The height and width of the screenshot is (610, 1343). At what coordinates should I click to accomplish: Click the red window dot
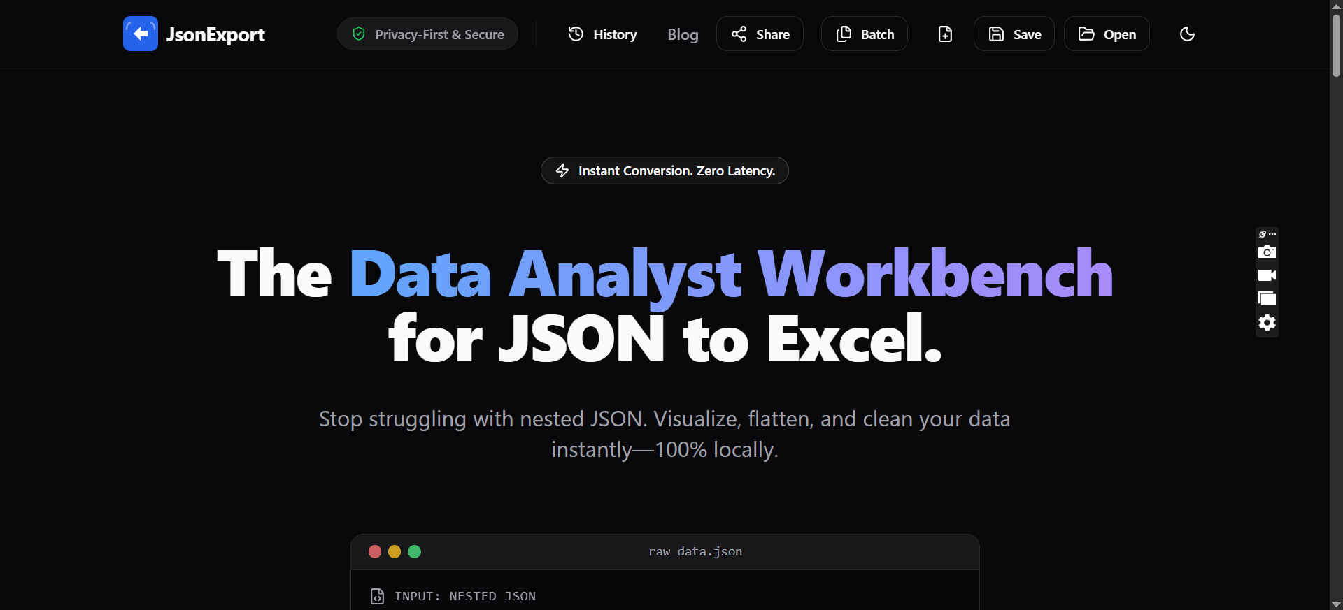point(375,551)
